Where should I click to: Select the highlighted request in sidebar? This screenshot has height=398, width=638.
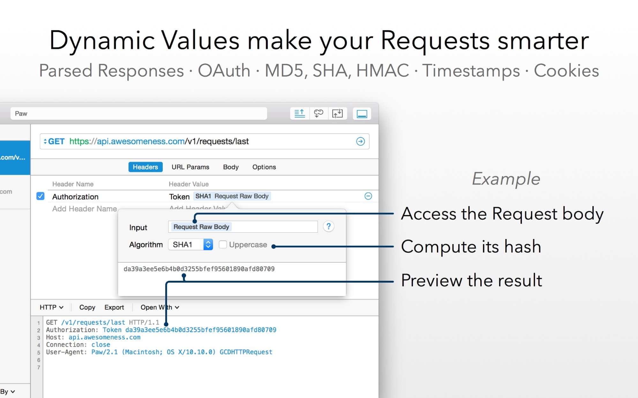tap(15, 157)
